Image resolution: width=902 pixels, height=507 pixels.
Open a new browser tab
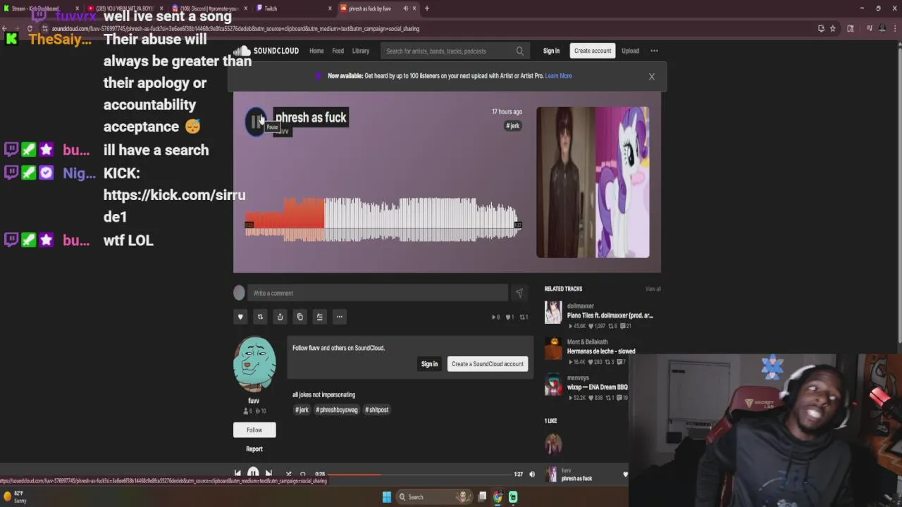tap(427, 8)
